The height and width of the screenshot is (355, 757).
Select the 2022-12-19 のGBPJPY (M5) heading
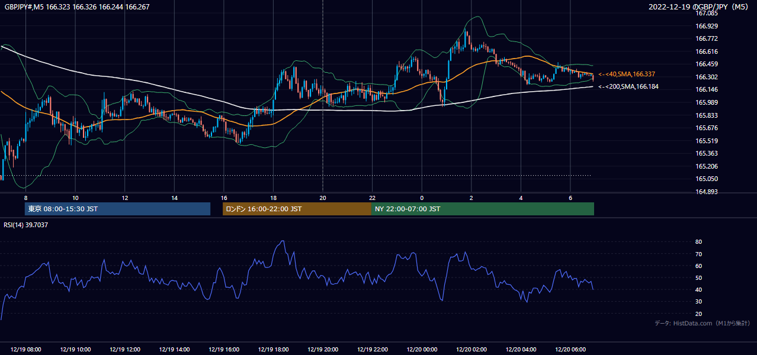699,7
